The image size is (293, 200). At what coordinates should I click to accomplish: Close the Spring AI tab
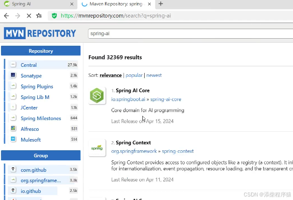click(72, 4)
